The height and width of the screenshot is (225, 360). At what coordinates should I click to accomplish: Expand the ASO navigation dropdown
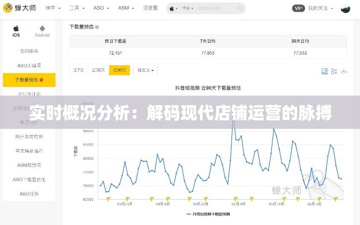pos(103,8)
